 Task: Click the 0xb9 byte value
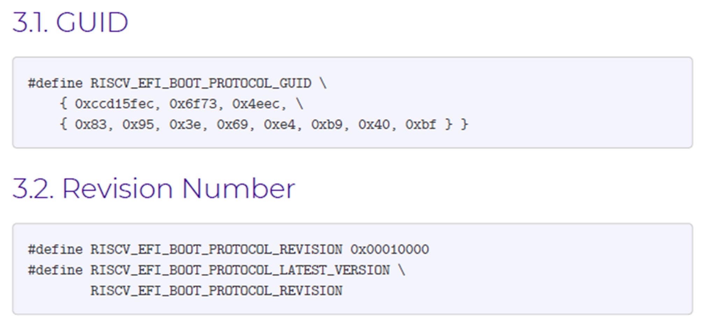coord(326,125)
